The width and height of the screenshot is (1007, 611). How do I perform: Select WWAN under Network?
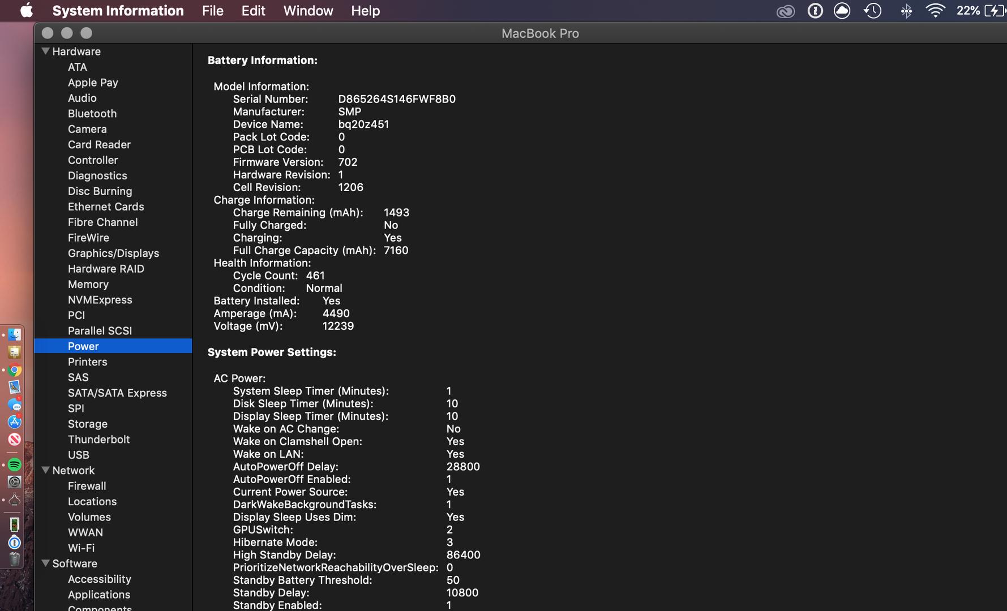pos(85,533)
